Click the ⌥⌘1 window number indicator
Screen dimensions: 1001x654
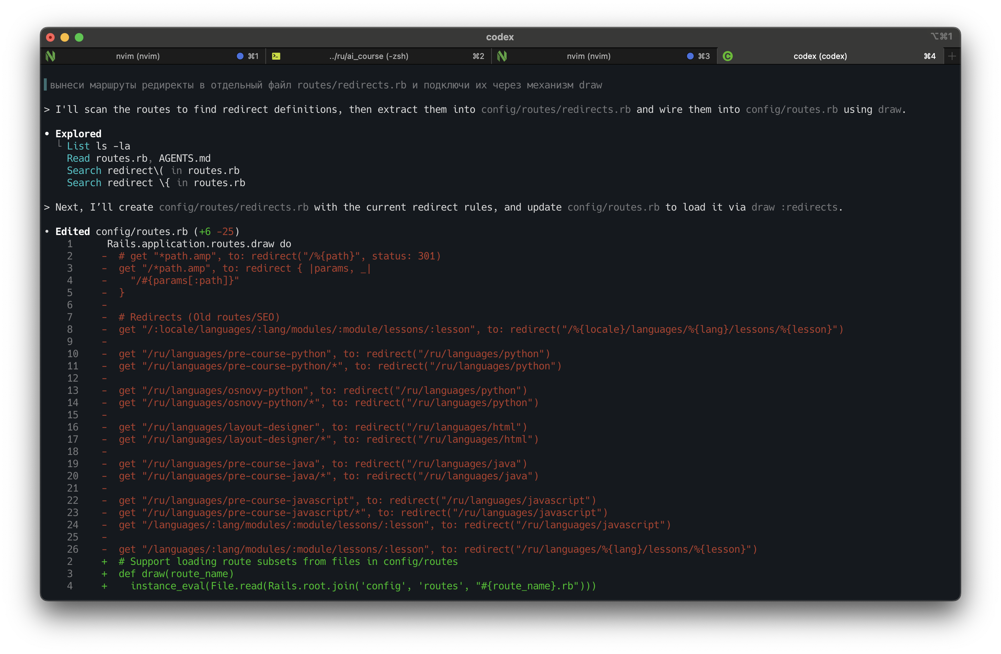coord(941,37)
